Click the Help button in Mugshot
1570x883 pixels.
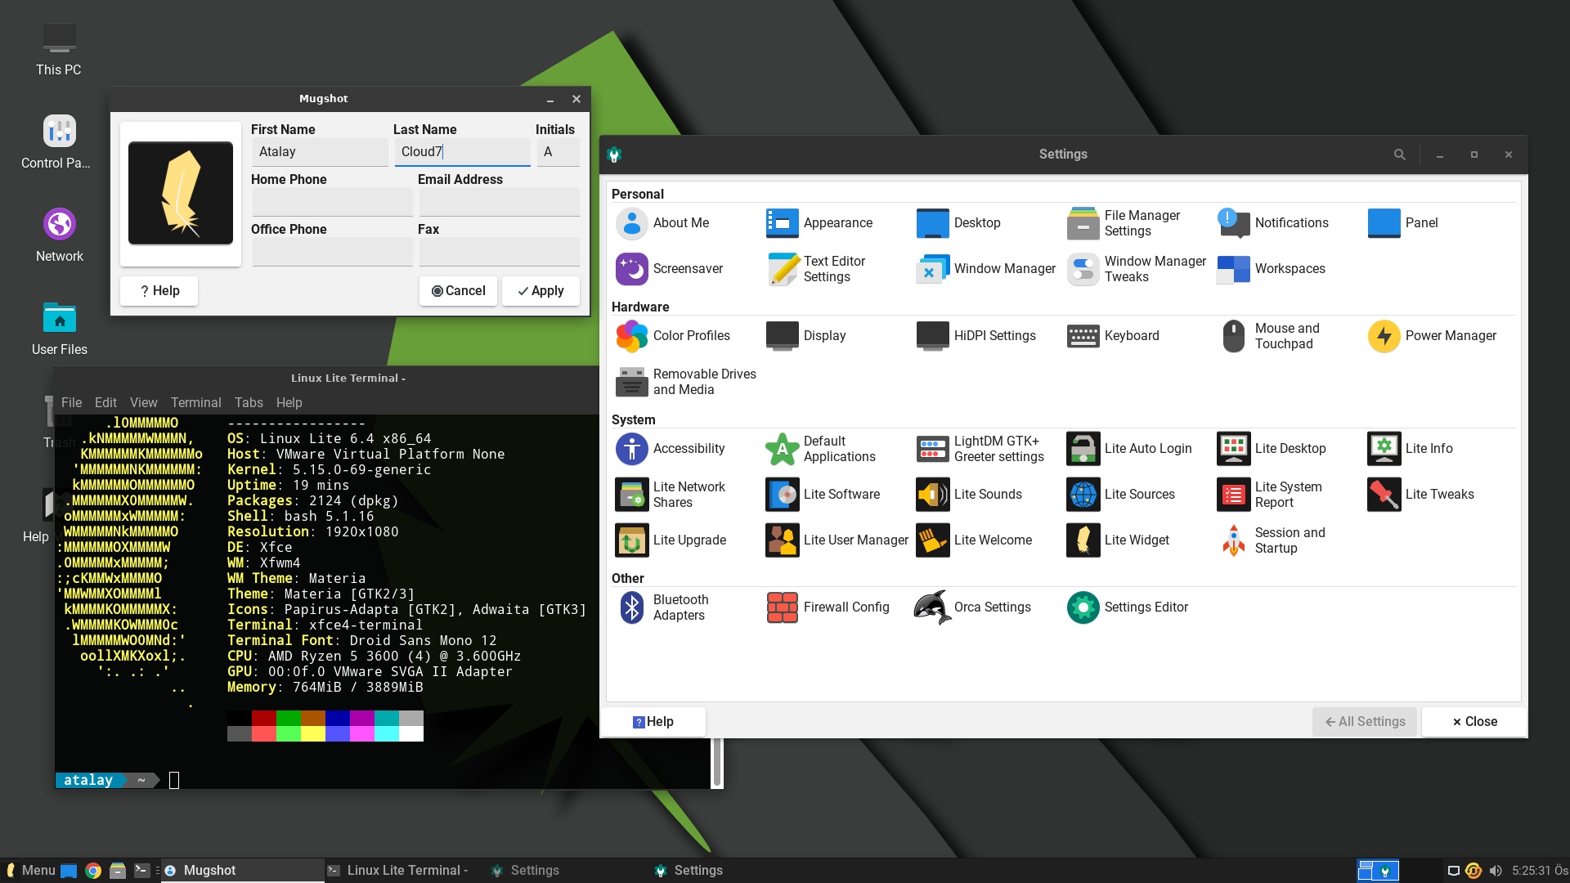coord(159,291)
